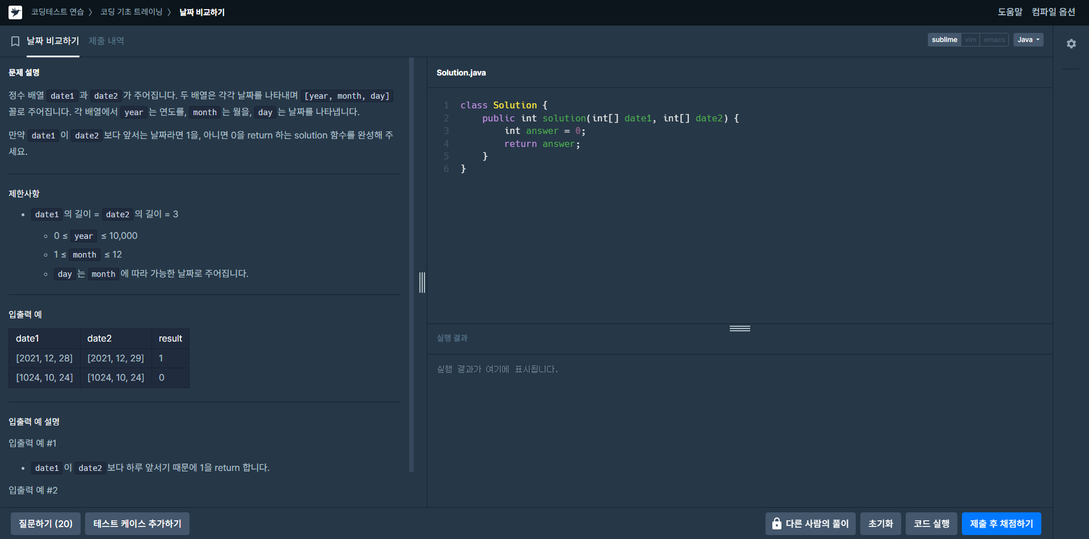Click the 입출력 예 #1 text
This screenshot has width=1089, height=539.
tap(32, 443)
